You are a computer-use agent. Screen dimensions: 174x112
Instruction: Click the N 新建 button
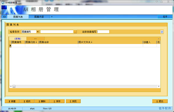(x=12, y=101)
